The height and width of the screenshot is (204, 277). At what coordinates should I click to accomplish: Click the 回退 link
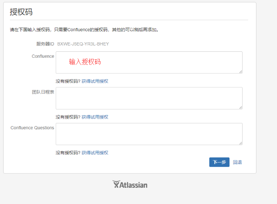tap(237, 162)
